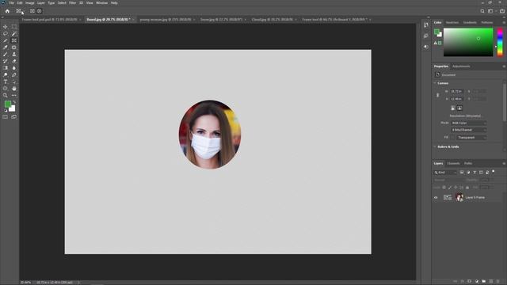The width and height of the screenshot is (507, 285).
Task: Set canvas orientation to landscape
Action: pyautogui.click(x=459, y=108)
